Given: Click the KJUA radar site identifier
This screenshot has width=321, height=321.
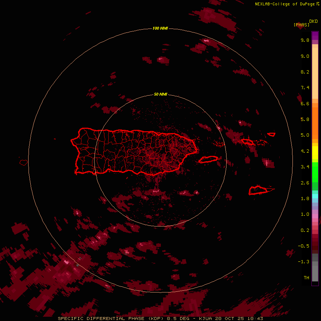Looking at the screenshot, I should point(205,319).
